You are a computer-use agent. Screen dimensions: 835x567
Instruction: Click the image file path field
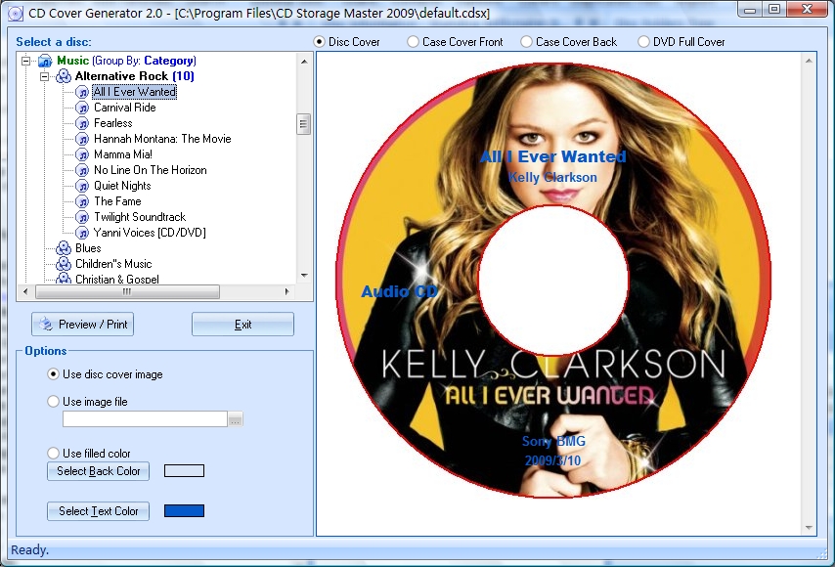(x=145, y=419)
